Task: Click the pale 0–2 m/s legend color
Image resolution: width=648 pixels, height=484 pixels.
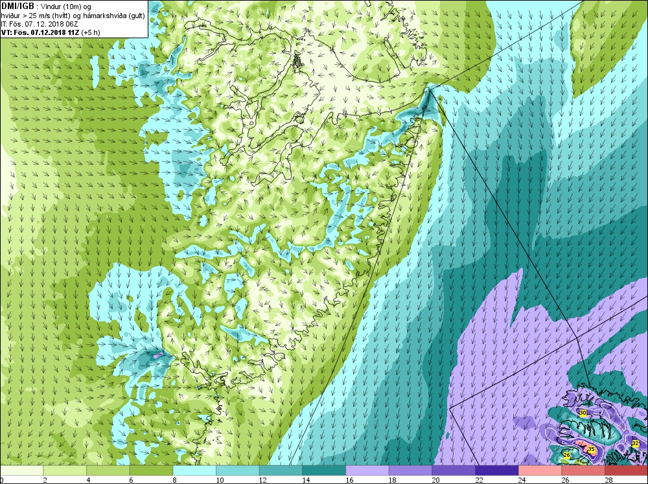Action: (21, 470)
